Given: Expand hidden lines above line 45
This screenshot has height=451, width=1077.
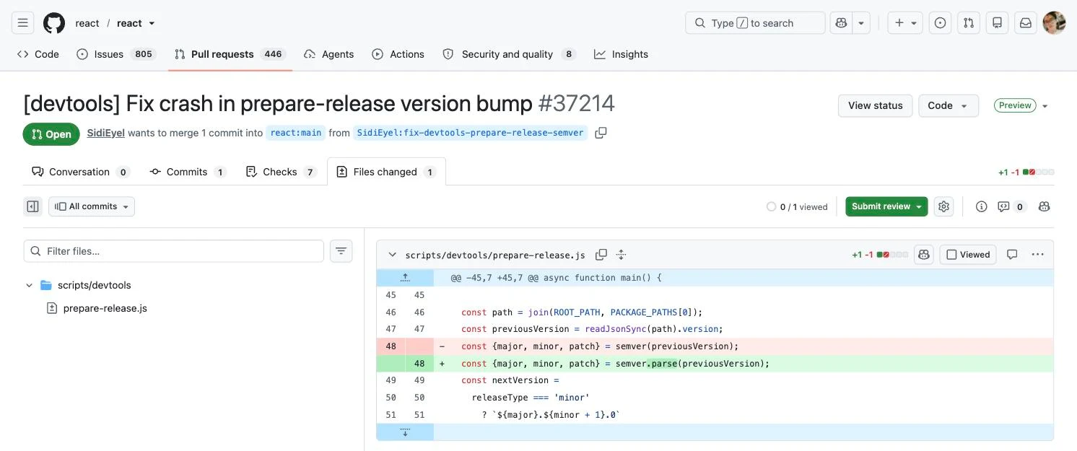Looking at the screenshot, I should click(x=405, y=277).
